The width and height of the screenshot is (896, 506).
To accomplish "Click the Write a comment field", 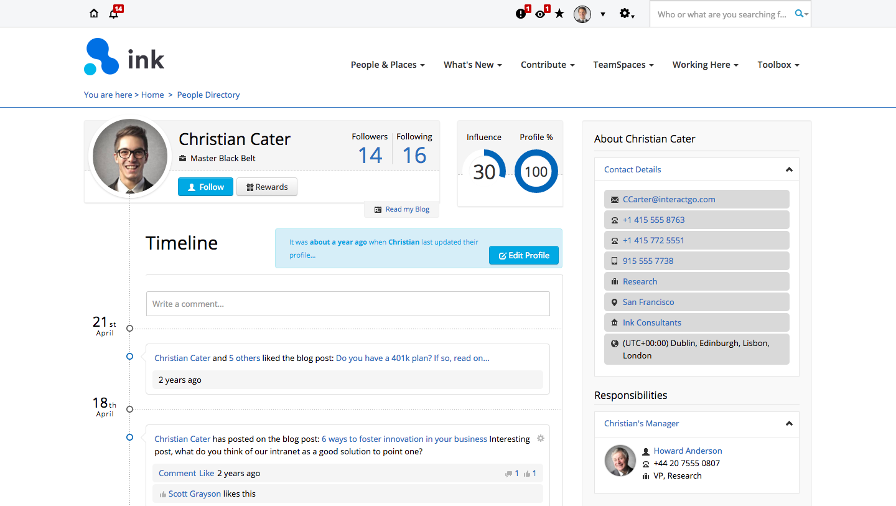I will coord(348,304).
